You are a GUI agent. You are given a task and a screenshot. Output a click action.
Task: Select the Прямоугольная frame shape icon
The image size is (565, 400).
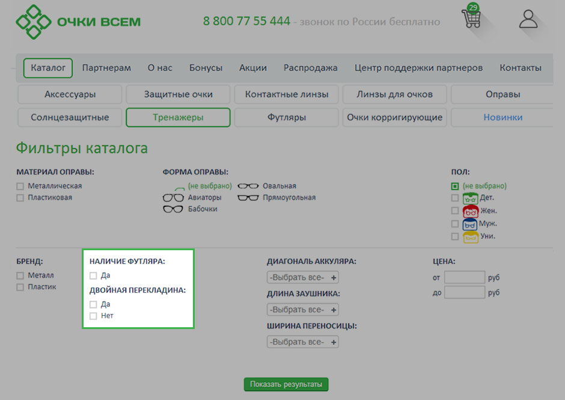point(248,197)
